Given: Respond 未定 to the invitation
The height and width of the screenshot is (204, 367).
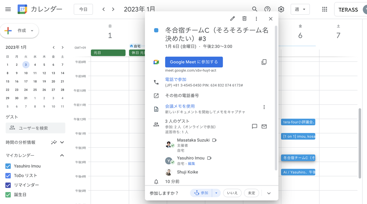Looking at the screenshot, I should tap(252, 193).
